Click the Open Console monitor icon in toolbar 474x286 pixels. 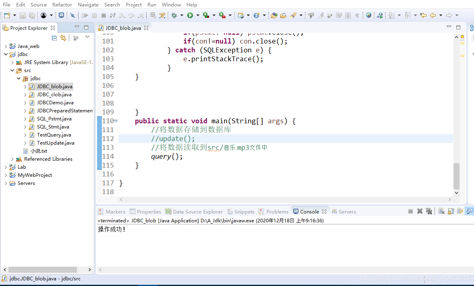coord(61,15)
